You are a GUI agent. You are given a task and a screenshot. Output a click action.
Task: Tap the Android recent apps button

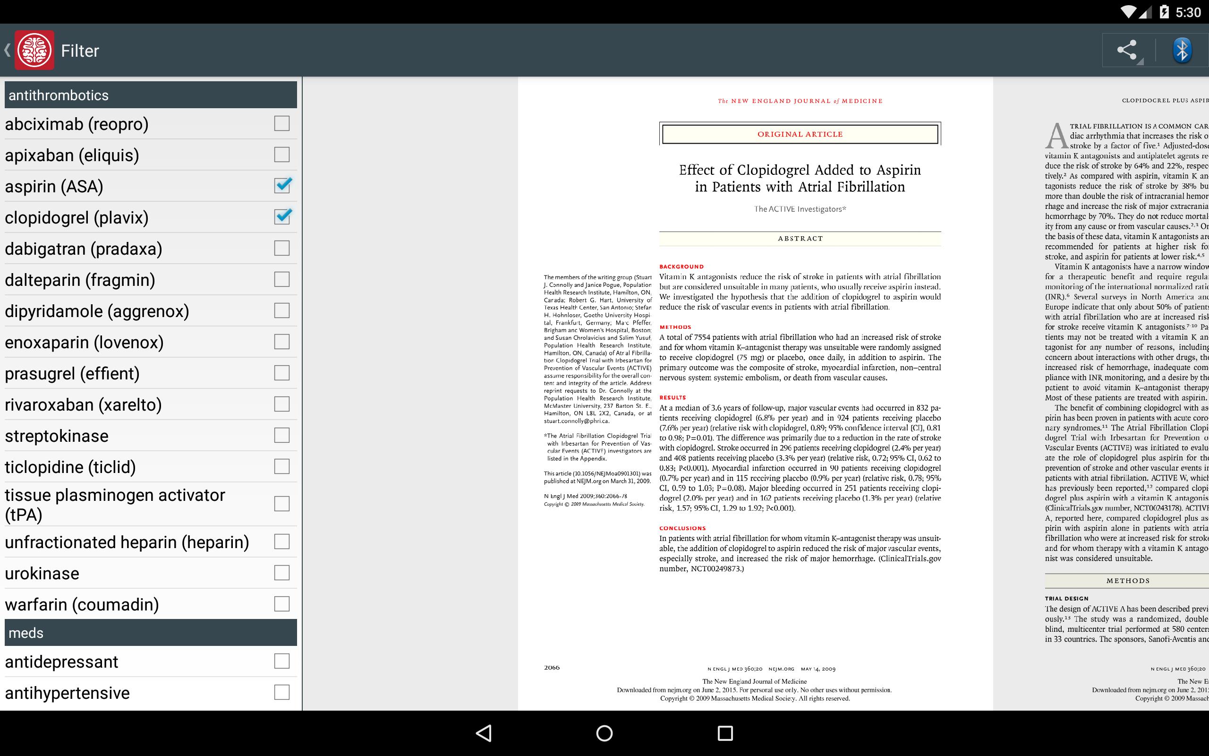(725, 733)
